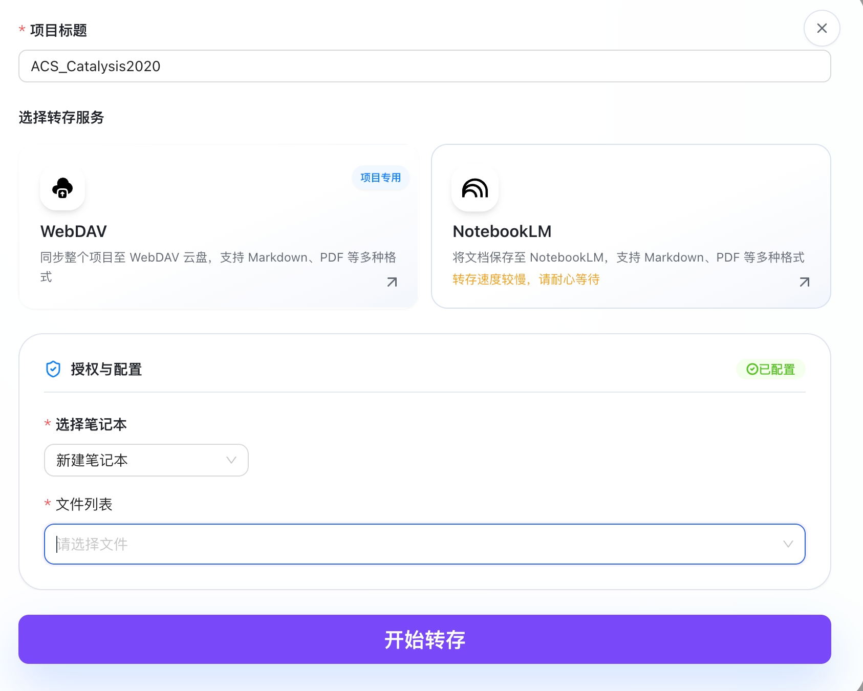The height and width of the screenshot is (691, 863).
Task: Click the NotebookLM service icon
Action: [474, 188]
